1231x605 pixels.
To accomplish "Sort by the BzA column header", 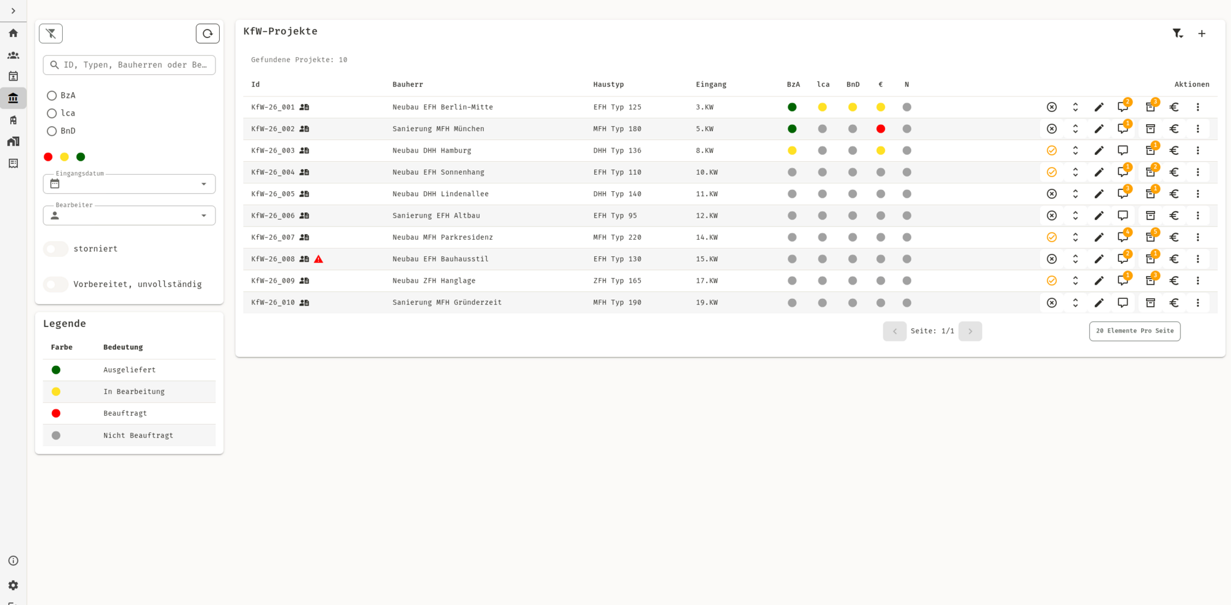I will [x=793, y=85].
